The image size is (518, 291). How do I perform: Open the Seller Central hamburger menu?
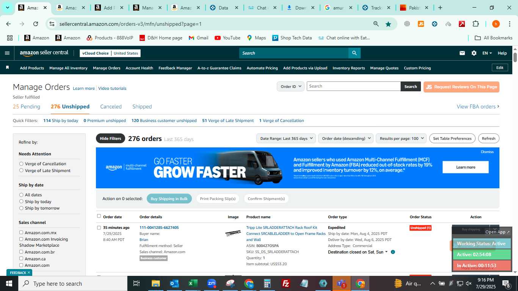7,53
